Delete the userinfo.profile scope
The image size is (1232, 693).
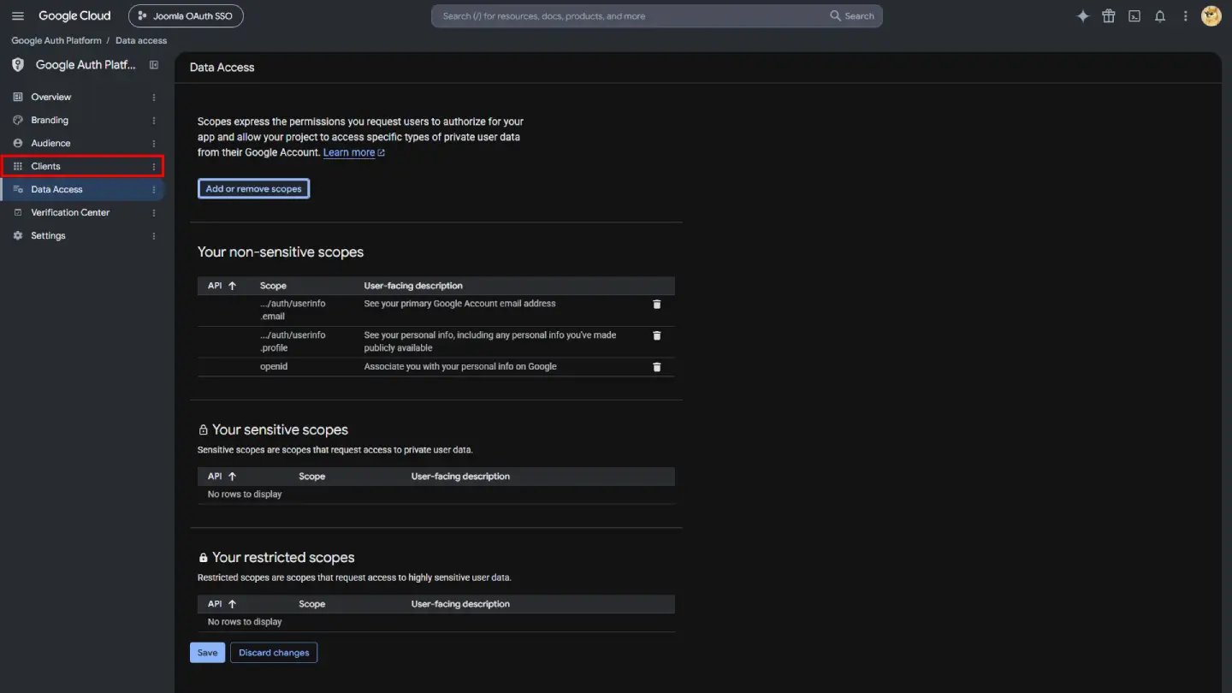657,335
